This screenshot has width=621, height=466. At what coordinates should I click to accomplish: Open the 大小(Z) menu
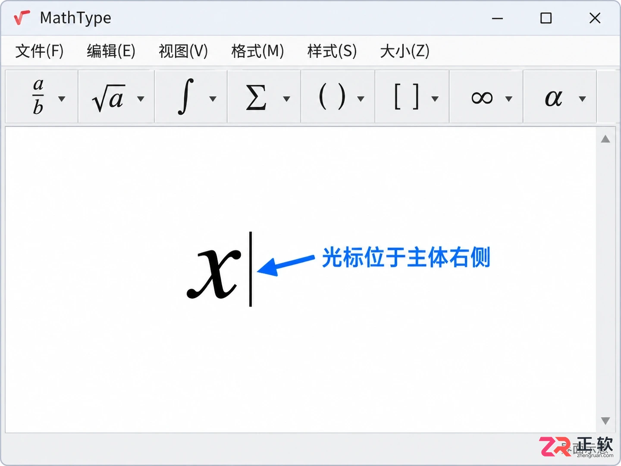[405, 51]
